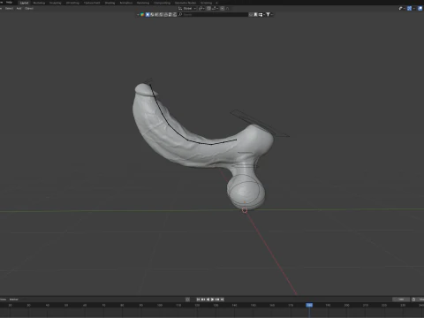Switch to the Shading workspace tab

click(110, 3)
